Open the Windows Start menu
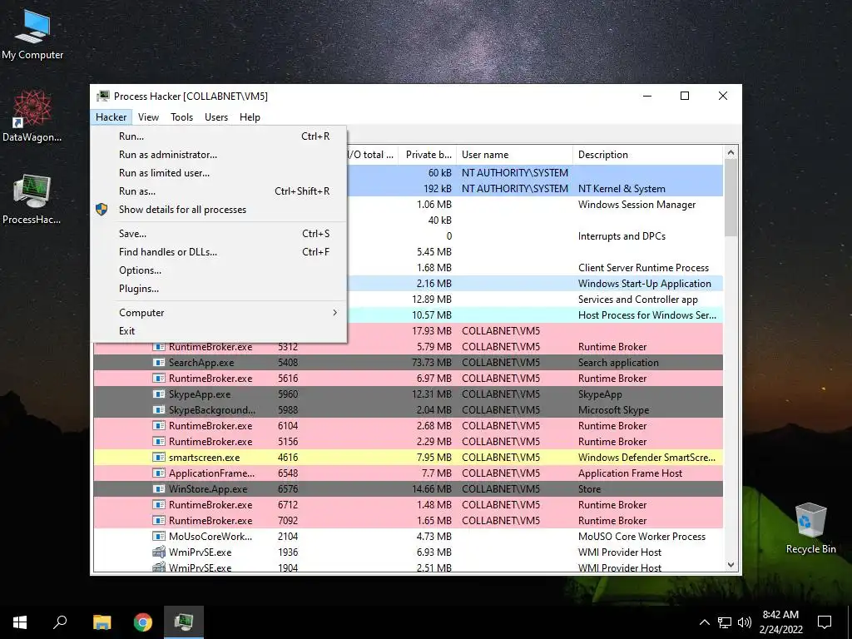The image size is (852, 639). [20, 622]
